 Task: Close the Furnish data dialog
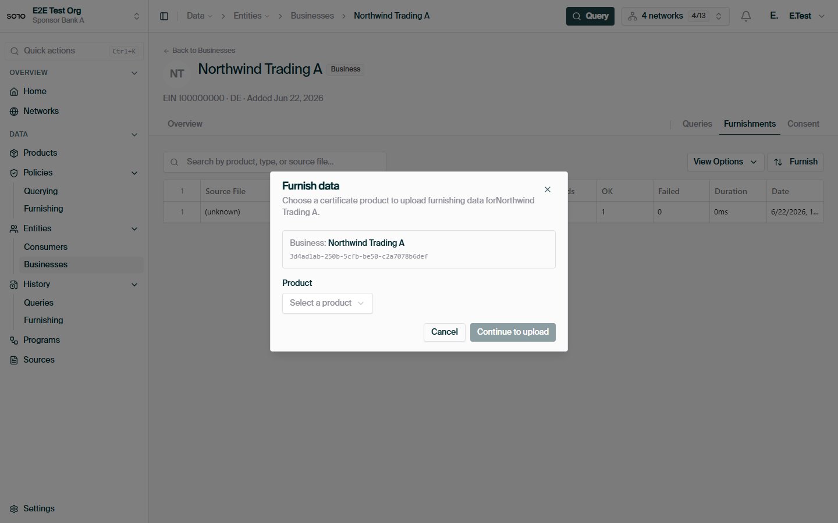coord(548,189)
